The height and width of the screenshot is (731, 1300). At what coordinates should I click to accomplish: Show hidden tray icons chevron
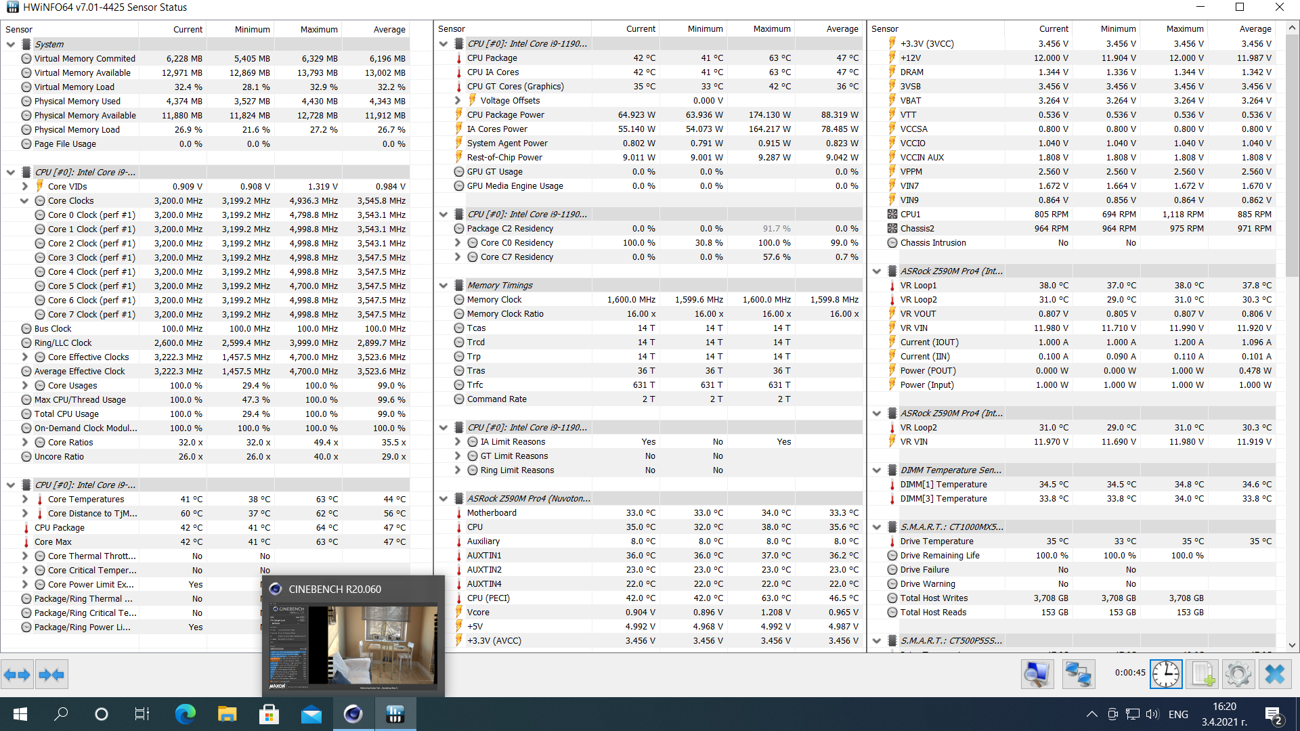click(x=1091, y=714)
